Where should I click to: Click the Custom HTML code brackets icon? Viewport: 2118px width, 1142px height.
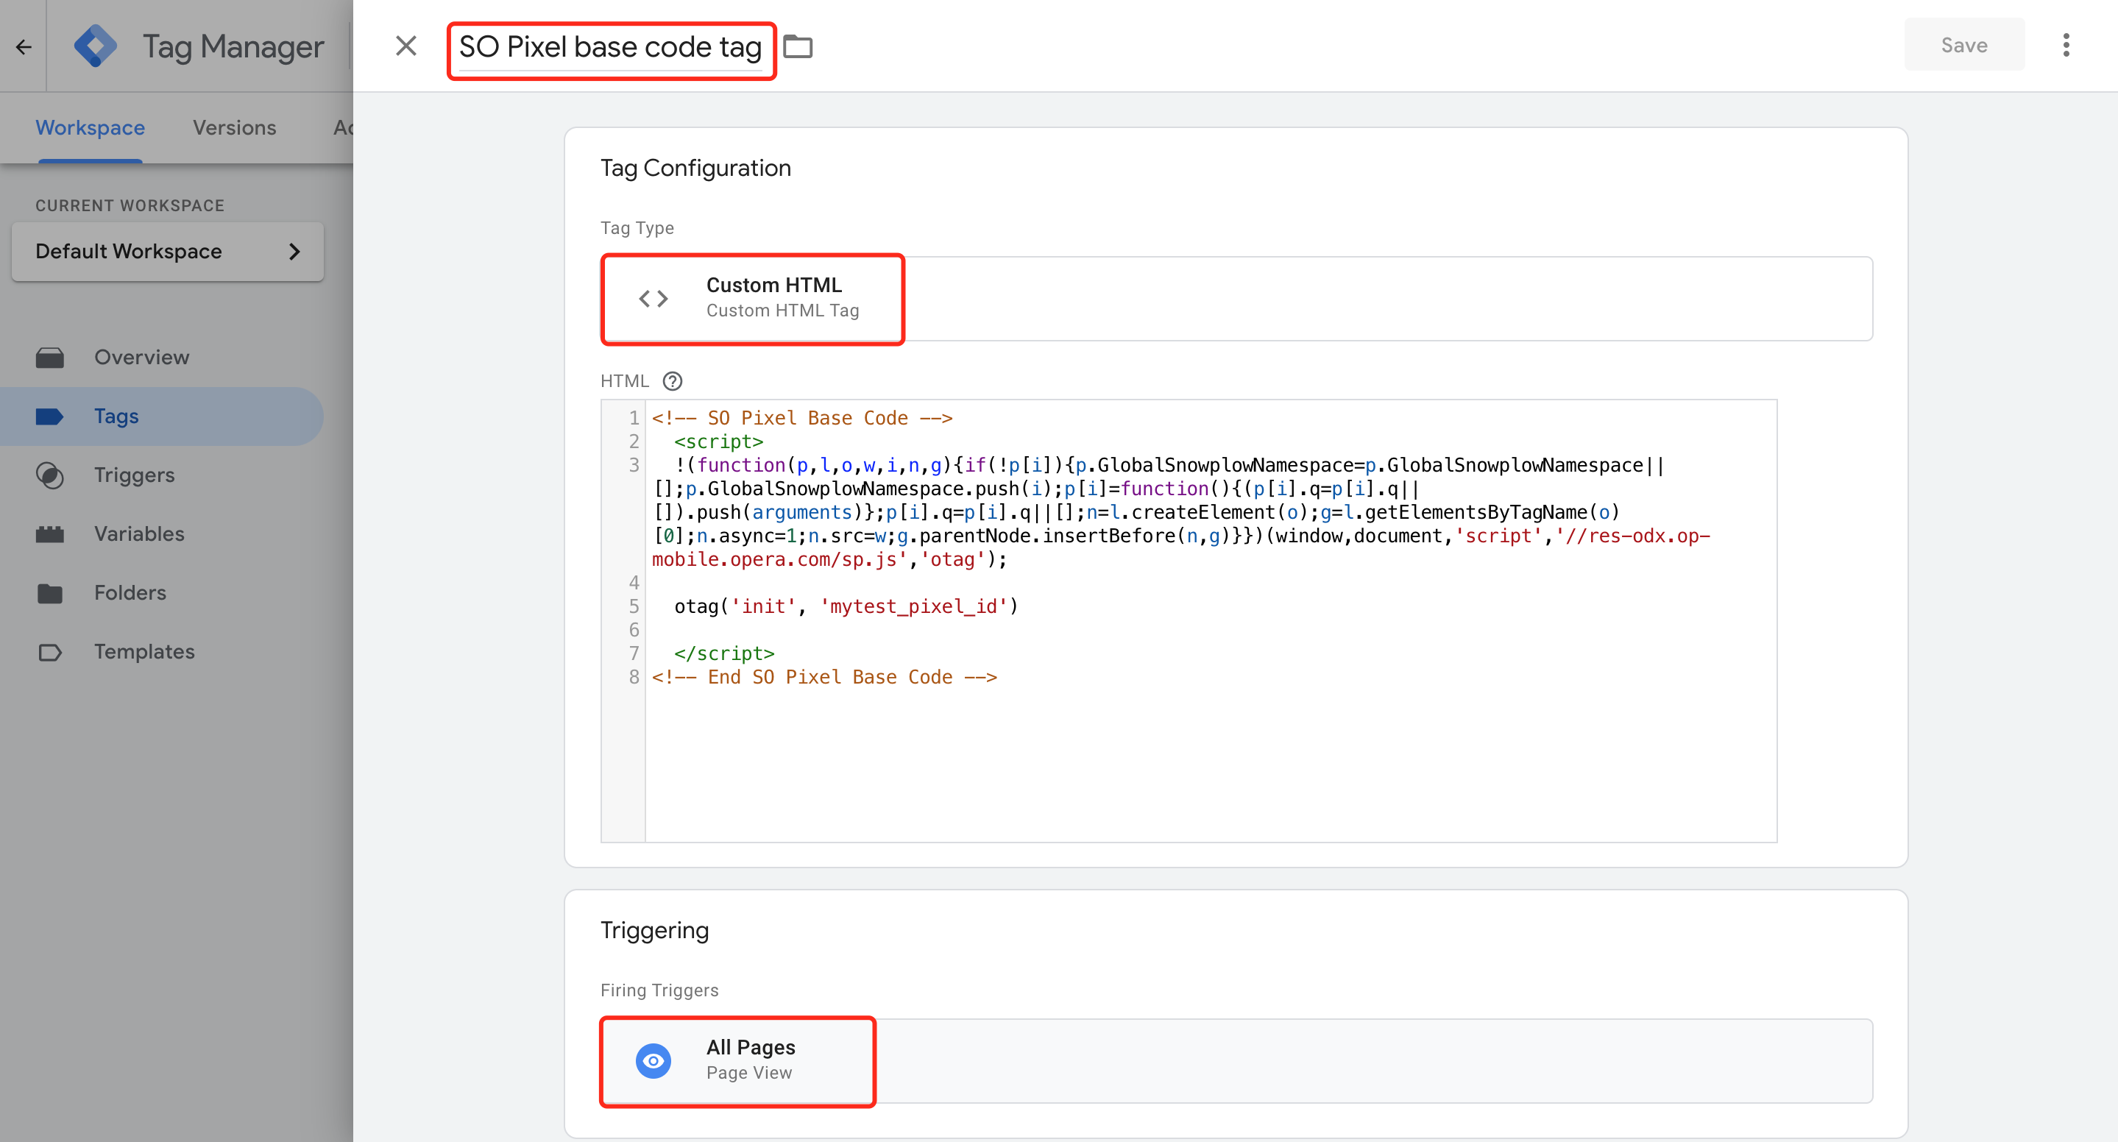tap(654, 299)
